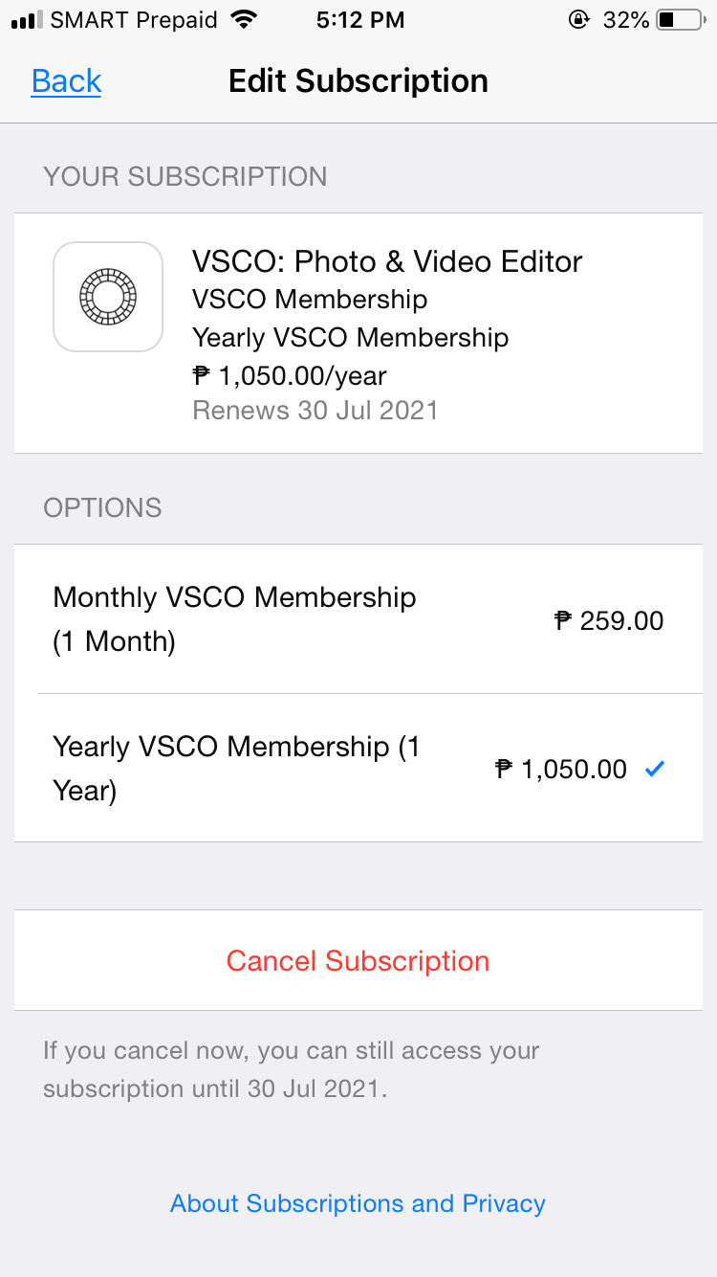Tap the cellular signal bars icon
Viewport: 717px width, 1277px height.
point(27,20)
